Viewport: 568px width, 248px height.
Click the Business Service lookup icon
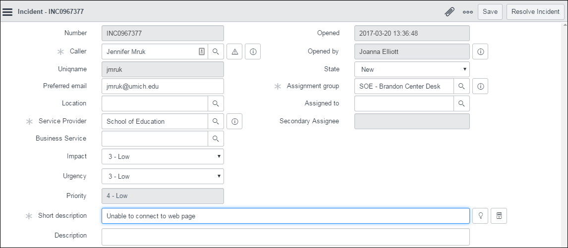click(216, 139)
